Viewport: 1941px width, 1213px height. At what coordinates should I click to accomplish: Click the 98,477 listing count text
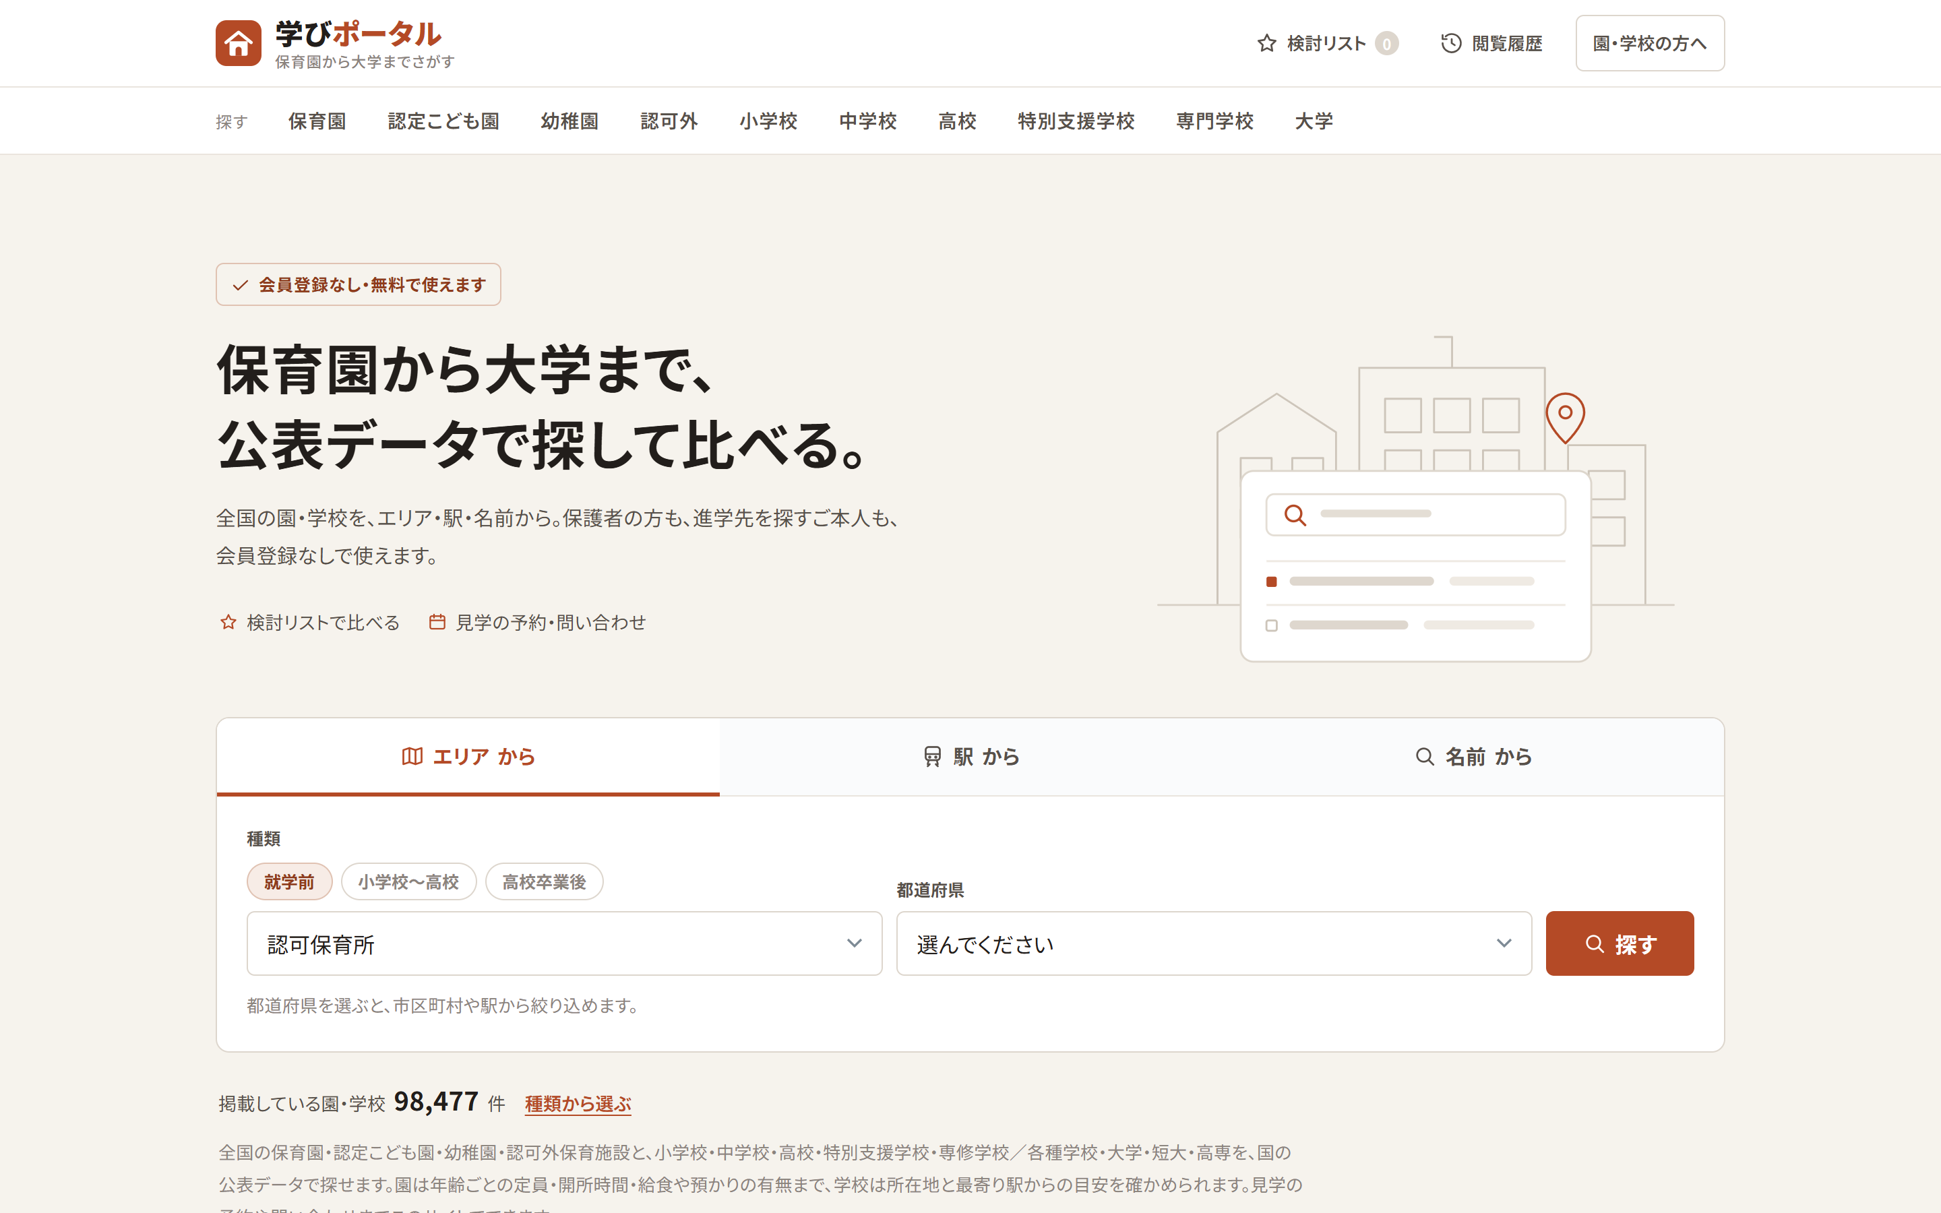click(436, 1102)
